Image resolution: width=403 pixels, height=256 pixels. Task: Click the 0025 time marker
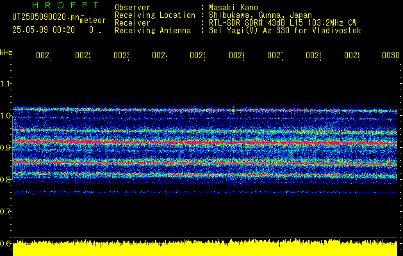[x=198, y=55]
